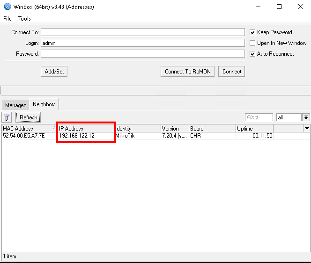Sort by the MAC Address column header
The height and width of the screenshot is (263, 311).
click(29, 128)
